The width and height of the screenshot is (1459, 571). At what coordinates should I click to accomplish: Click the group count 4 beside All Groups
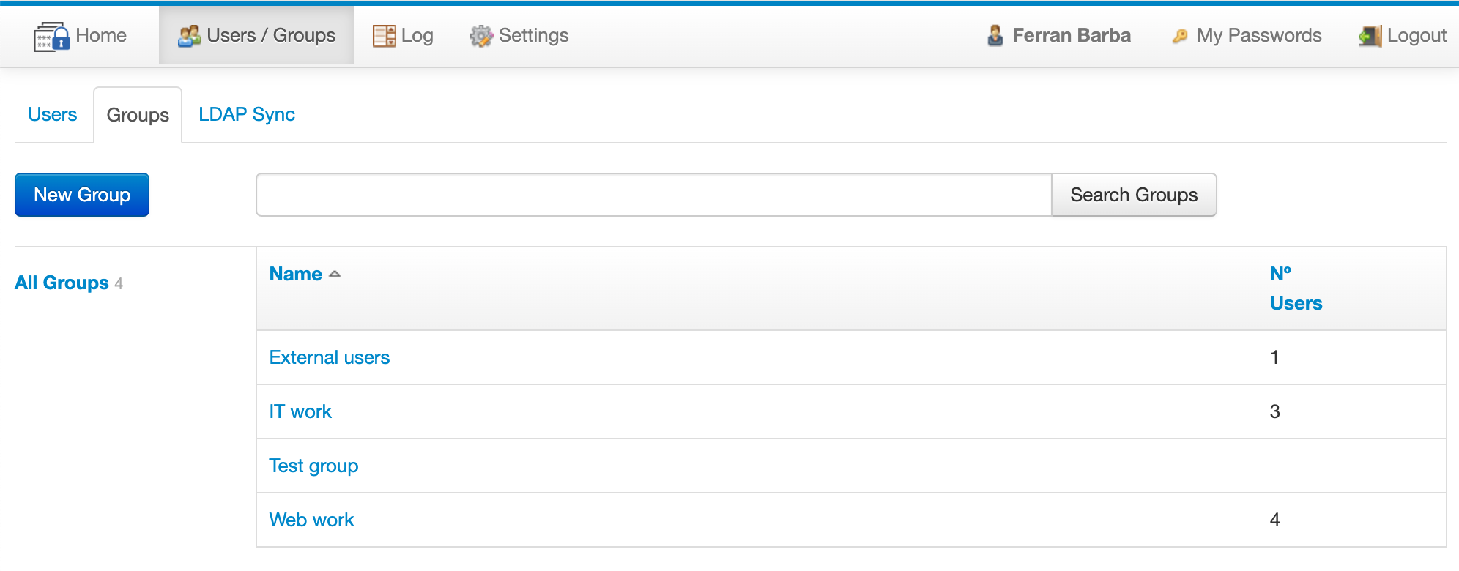click(x=119, y=283)
